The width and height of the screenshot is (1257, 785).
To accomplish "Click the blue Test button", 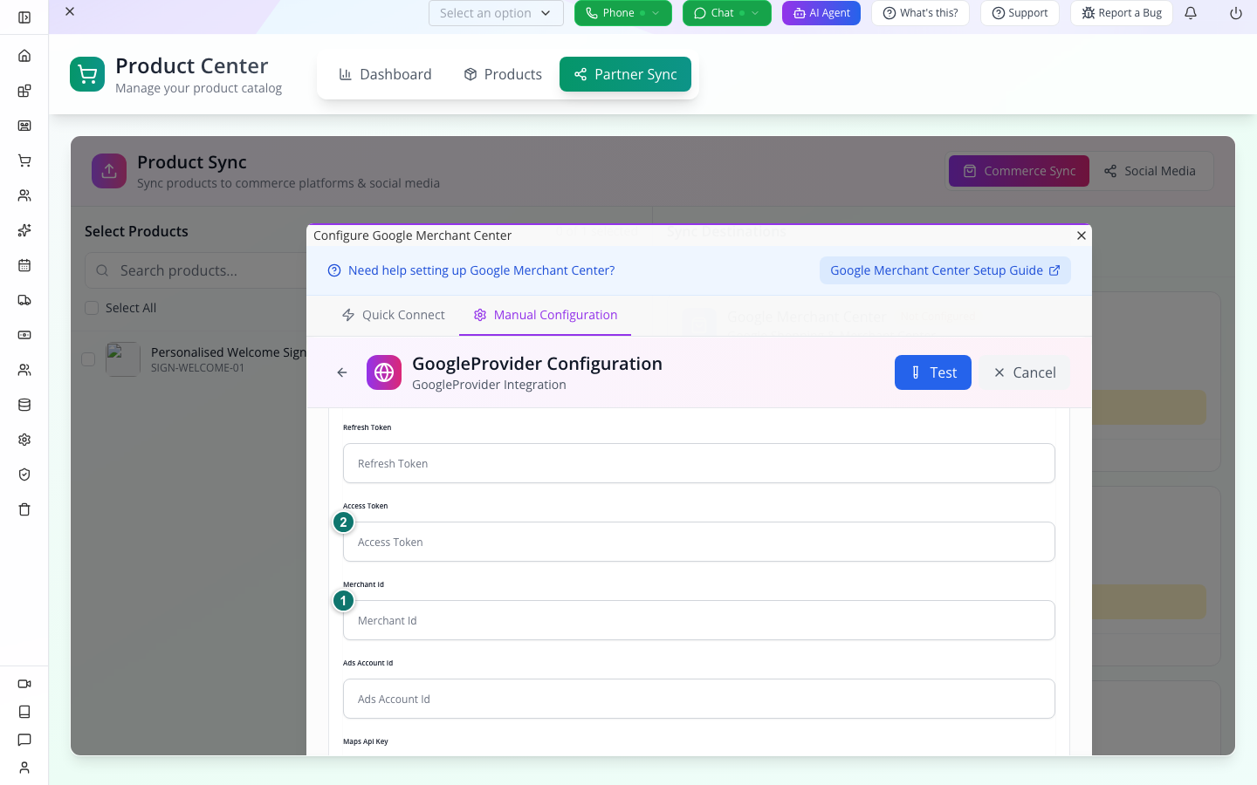I will [933, 372].
